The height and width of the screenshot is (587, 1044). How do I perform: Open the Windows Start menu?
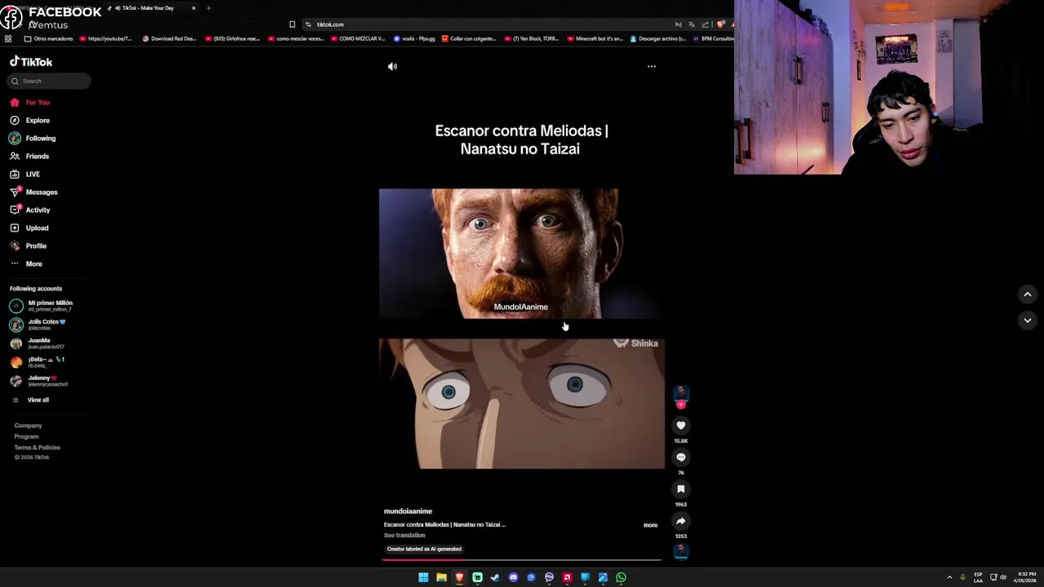tap(423, 577)
